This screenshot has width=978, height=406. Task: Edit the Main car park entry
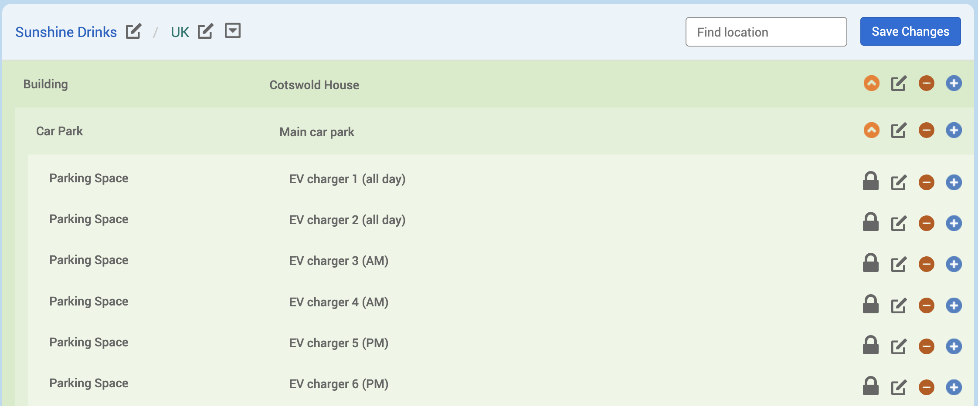(x=899, y=130)
